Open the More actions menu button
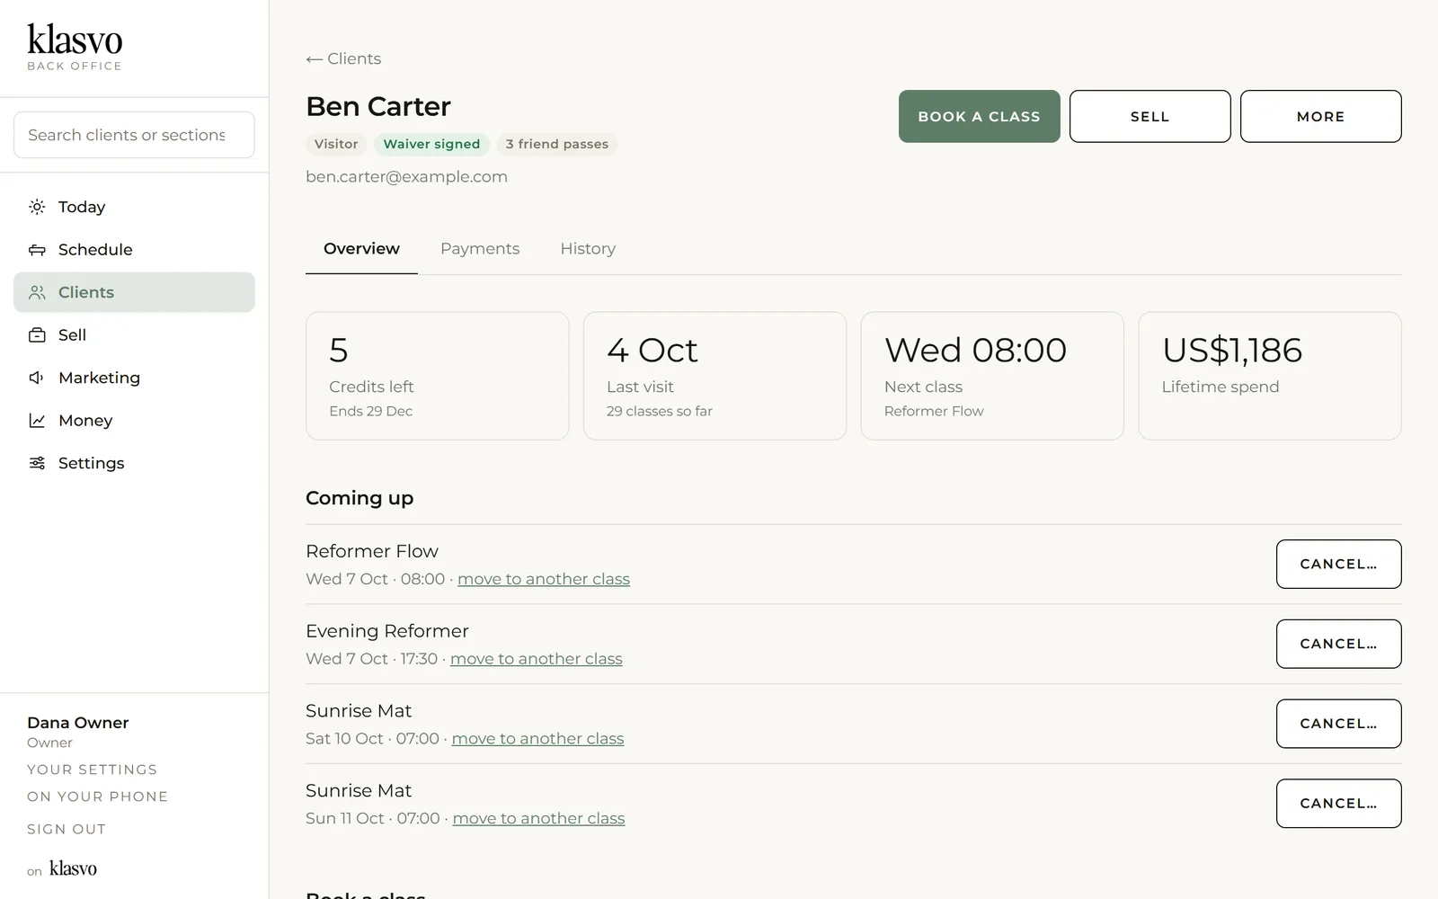Screen dimensions: 1438x899 [1321, 116]
